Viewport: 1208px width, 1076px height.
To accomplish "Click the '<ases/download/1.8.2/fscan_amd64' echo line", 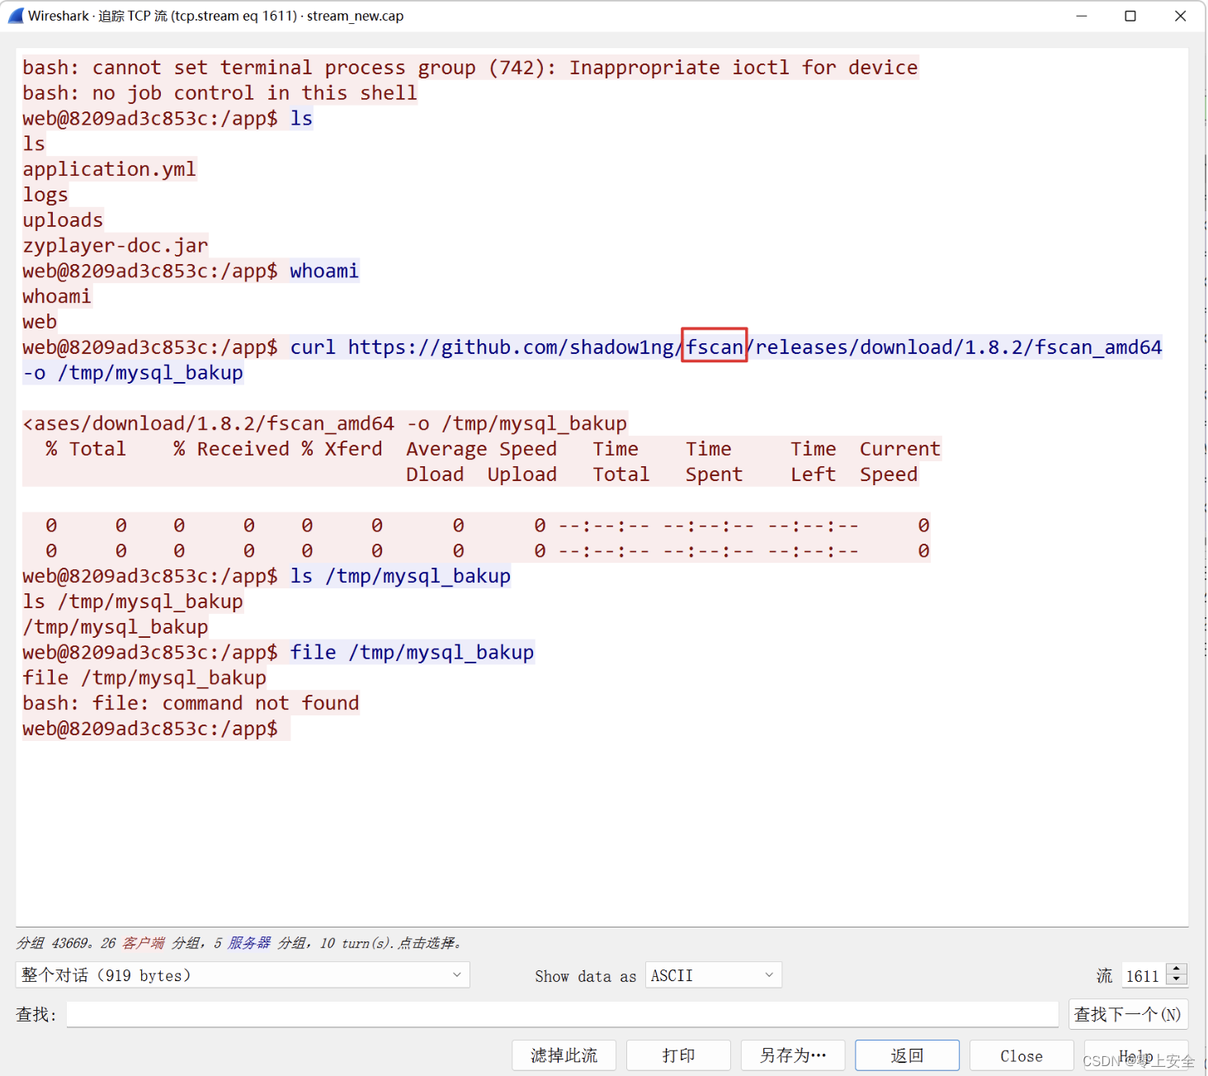I will 325,423.
